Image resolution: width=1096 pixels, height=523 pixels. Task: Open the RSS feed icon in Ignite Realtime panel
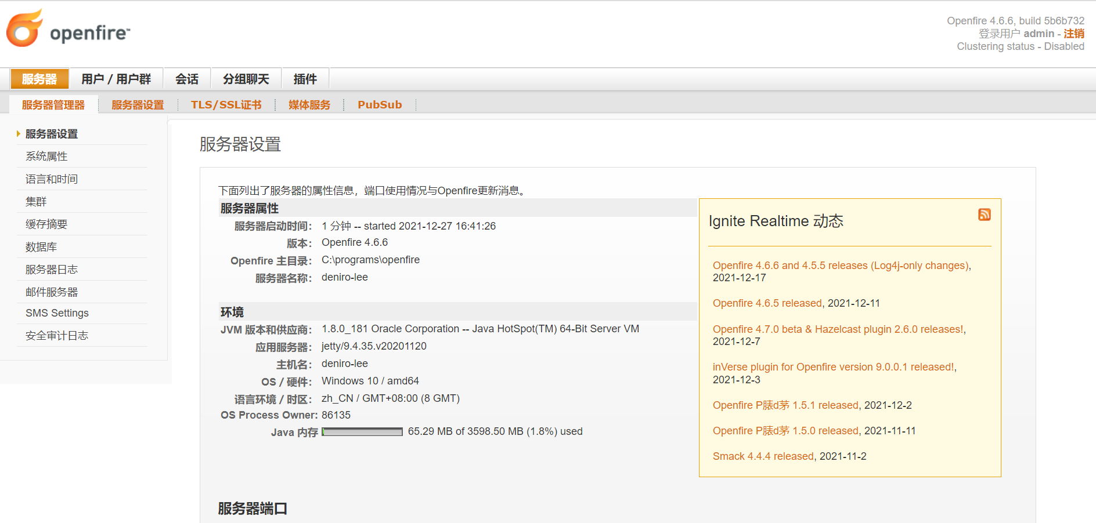[984, 215]
